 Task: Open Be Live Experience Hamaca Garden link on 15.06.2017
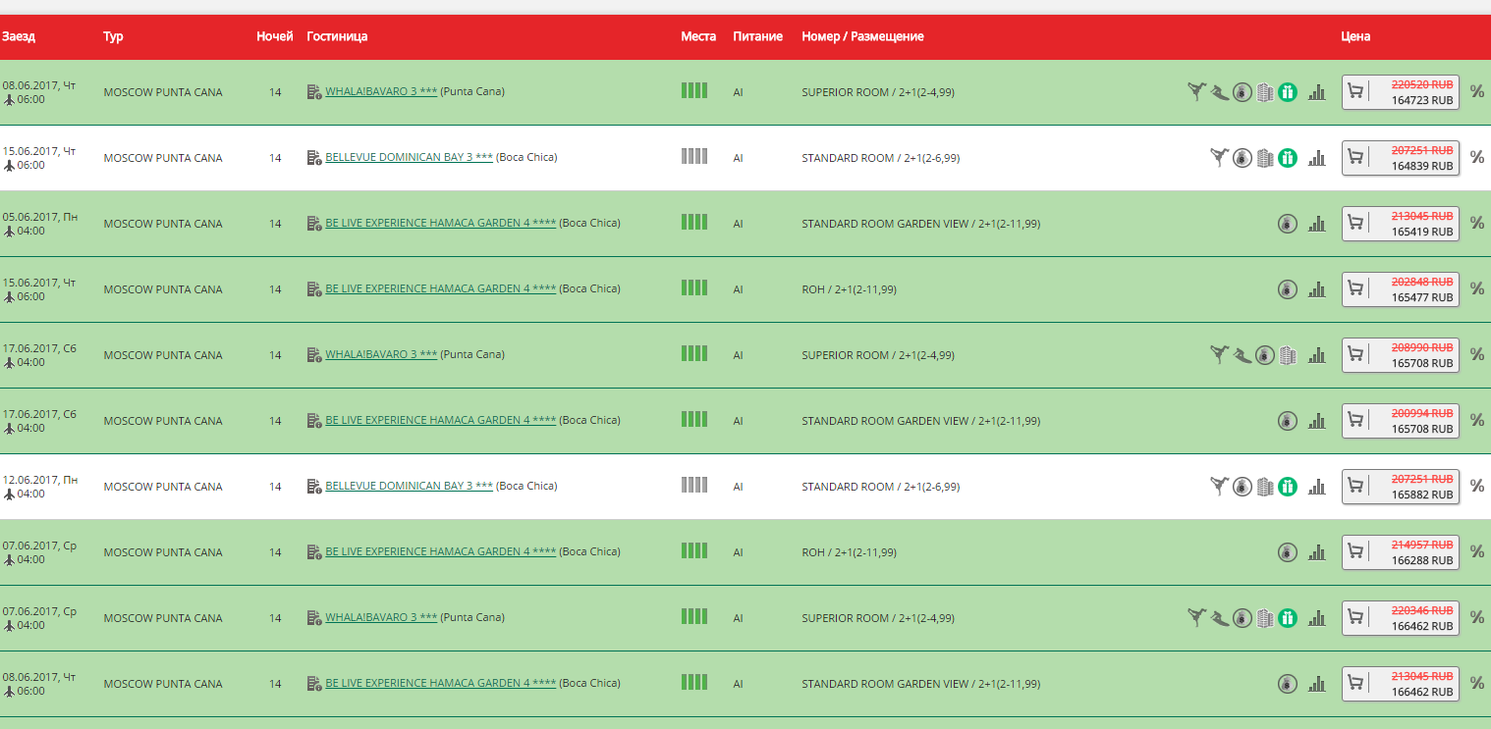click(x=440, y=288)
